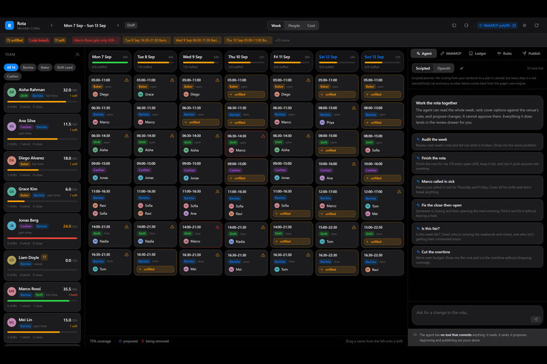
Task: Click Priya's avatar in Saturday 08:00–13:00 shift
Action: coord(322,122)
